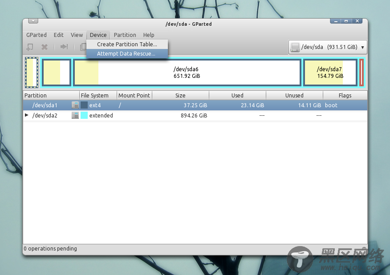390x275 pixels.
Task: Click the ext4 dark blue color swatch
Action: (84, 105)
